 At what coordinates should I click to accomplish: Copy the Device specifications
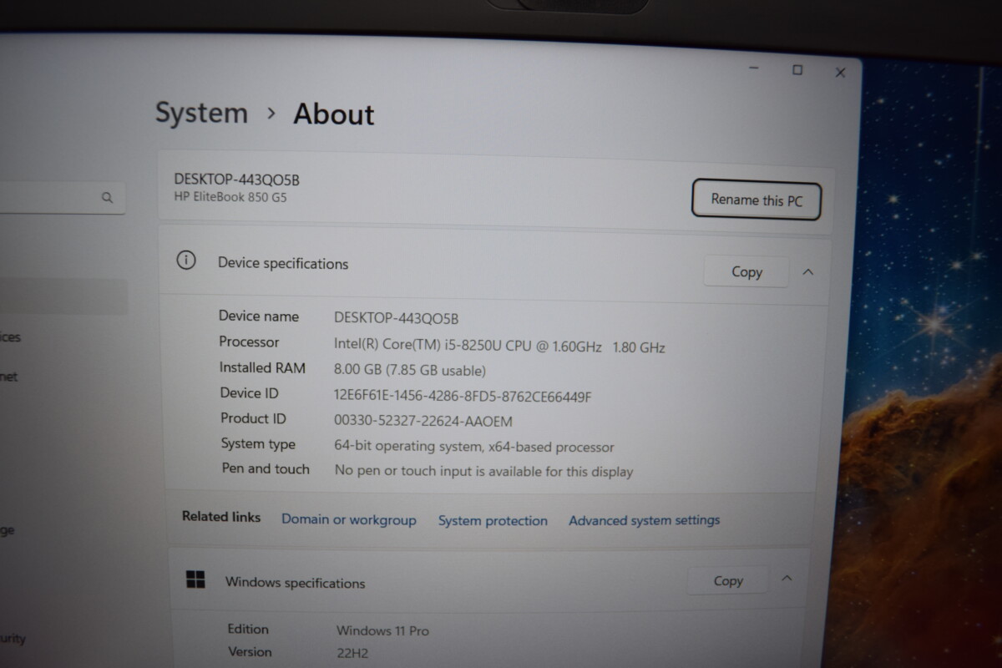point(746,271)
